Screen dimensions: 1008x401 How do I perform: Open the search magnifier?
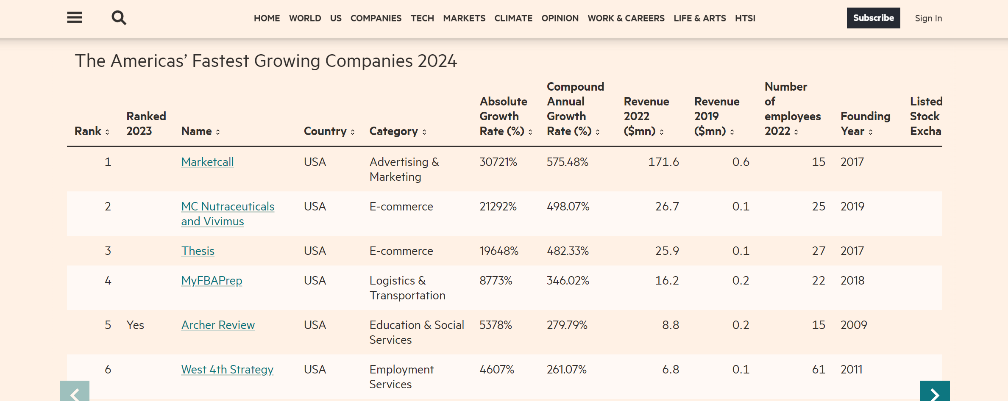(119, 18)
